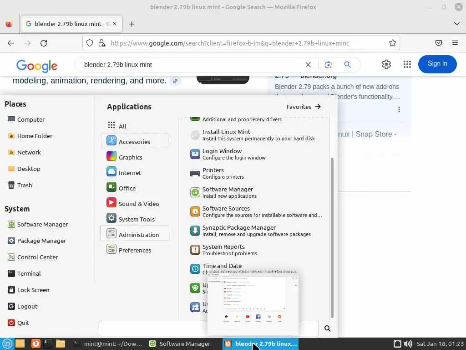Open Software Manager in Administration list
The width and height of the screenshot is (466, 350).
pyautogui.click(x=223, y=192)
